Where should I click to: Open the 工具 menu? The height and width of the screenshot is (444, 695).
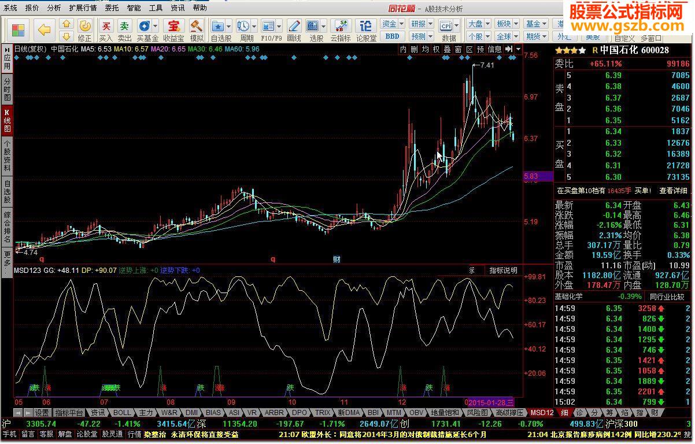(156, 8)
